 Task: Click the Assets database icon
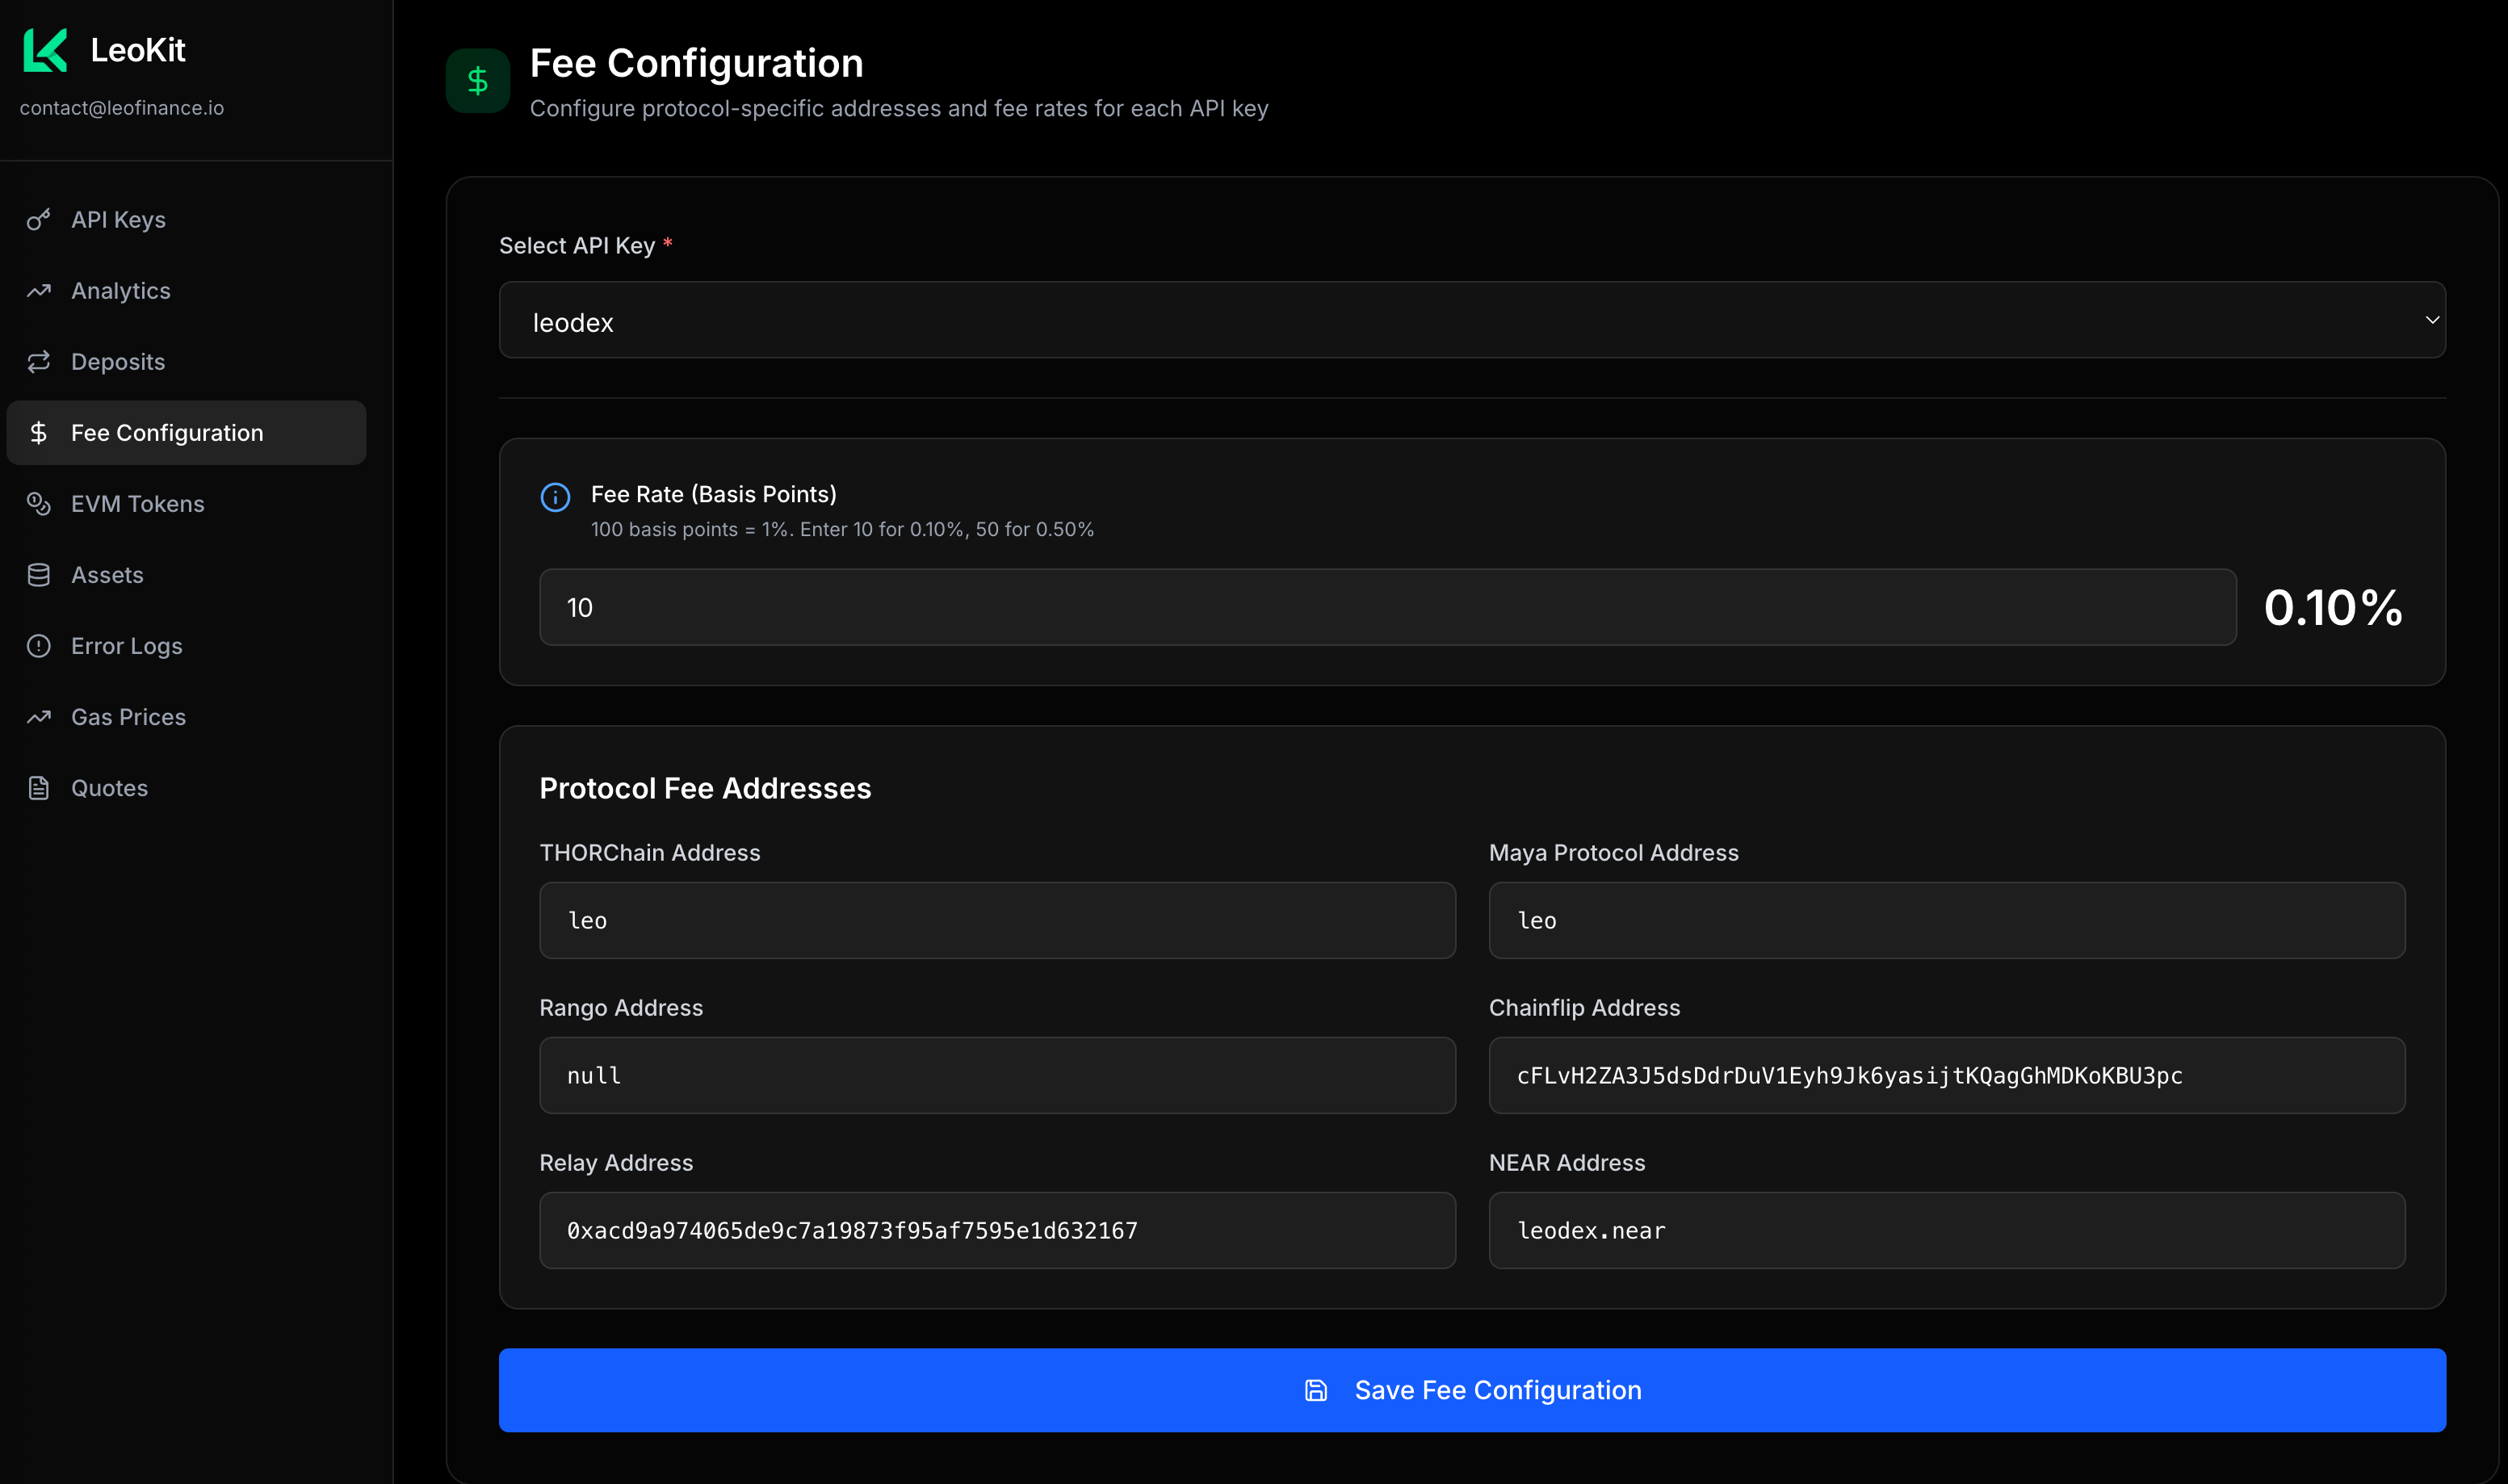click(38, 575)
